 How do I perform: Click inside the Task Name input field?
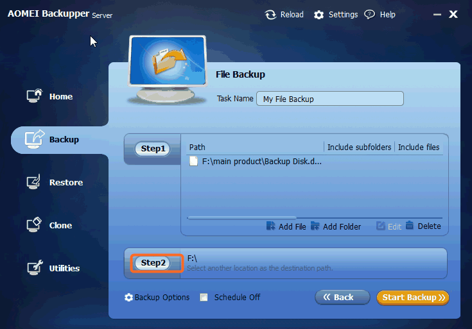(329, 99)
